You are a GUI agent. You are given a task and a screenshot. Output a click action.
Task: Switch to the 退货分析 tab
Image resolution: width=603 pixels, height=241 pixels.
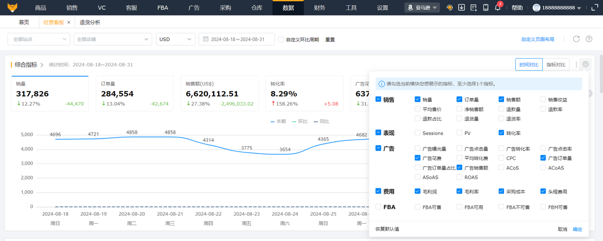[90, 23]
